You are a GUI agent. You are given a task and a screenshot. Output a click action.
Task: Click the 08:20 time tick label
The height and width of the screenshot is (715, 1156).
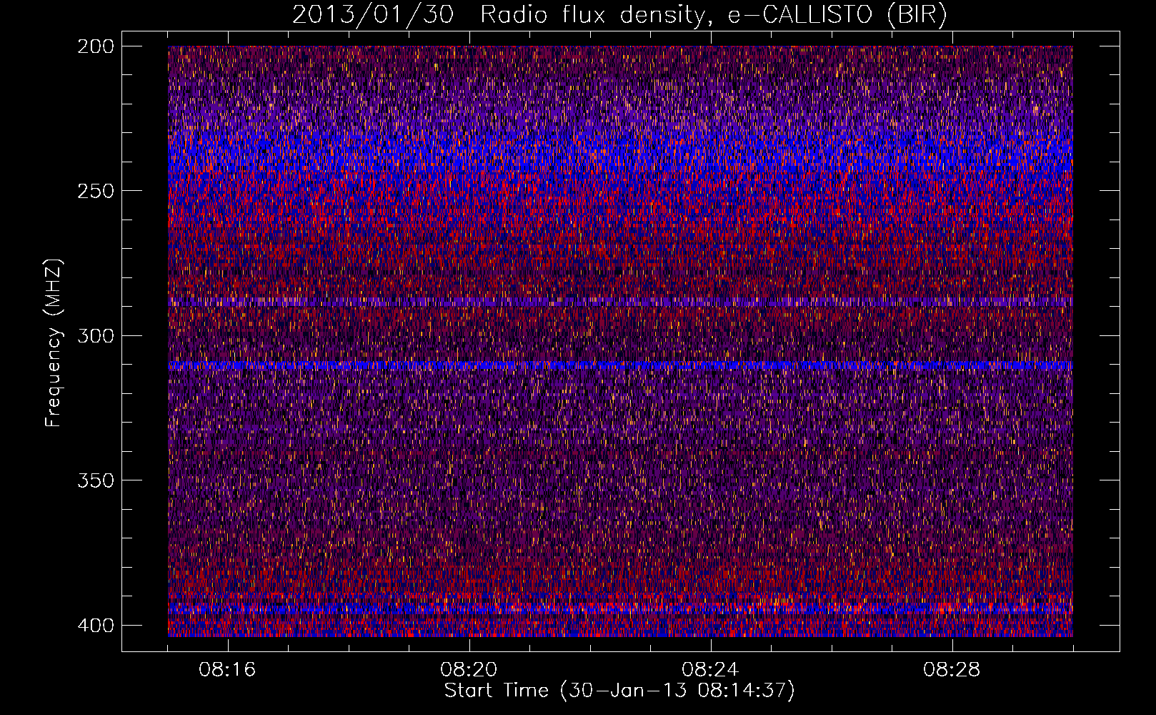click(x=469, y=670)
